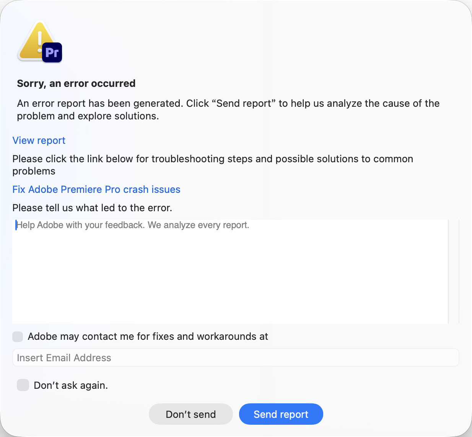Click the "Adobe may contact me" label text
The height and width of the screenshot is (437, 472).
pos(148,336)
